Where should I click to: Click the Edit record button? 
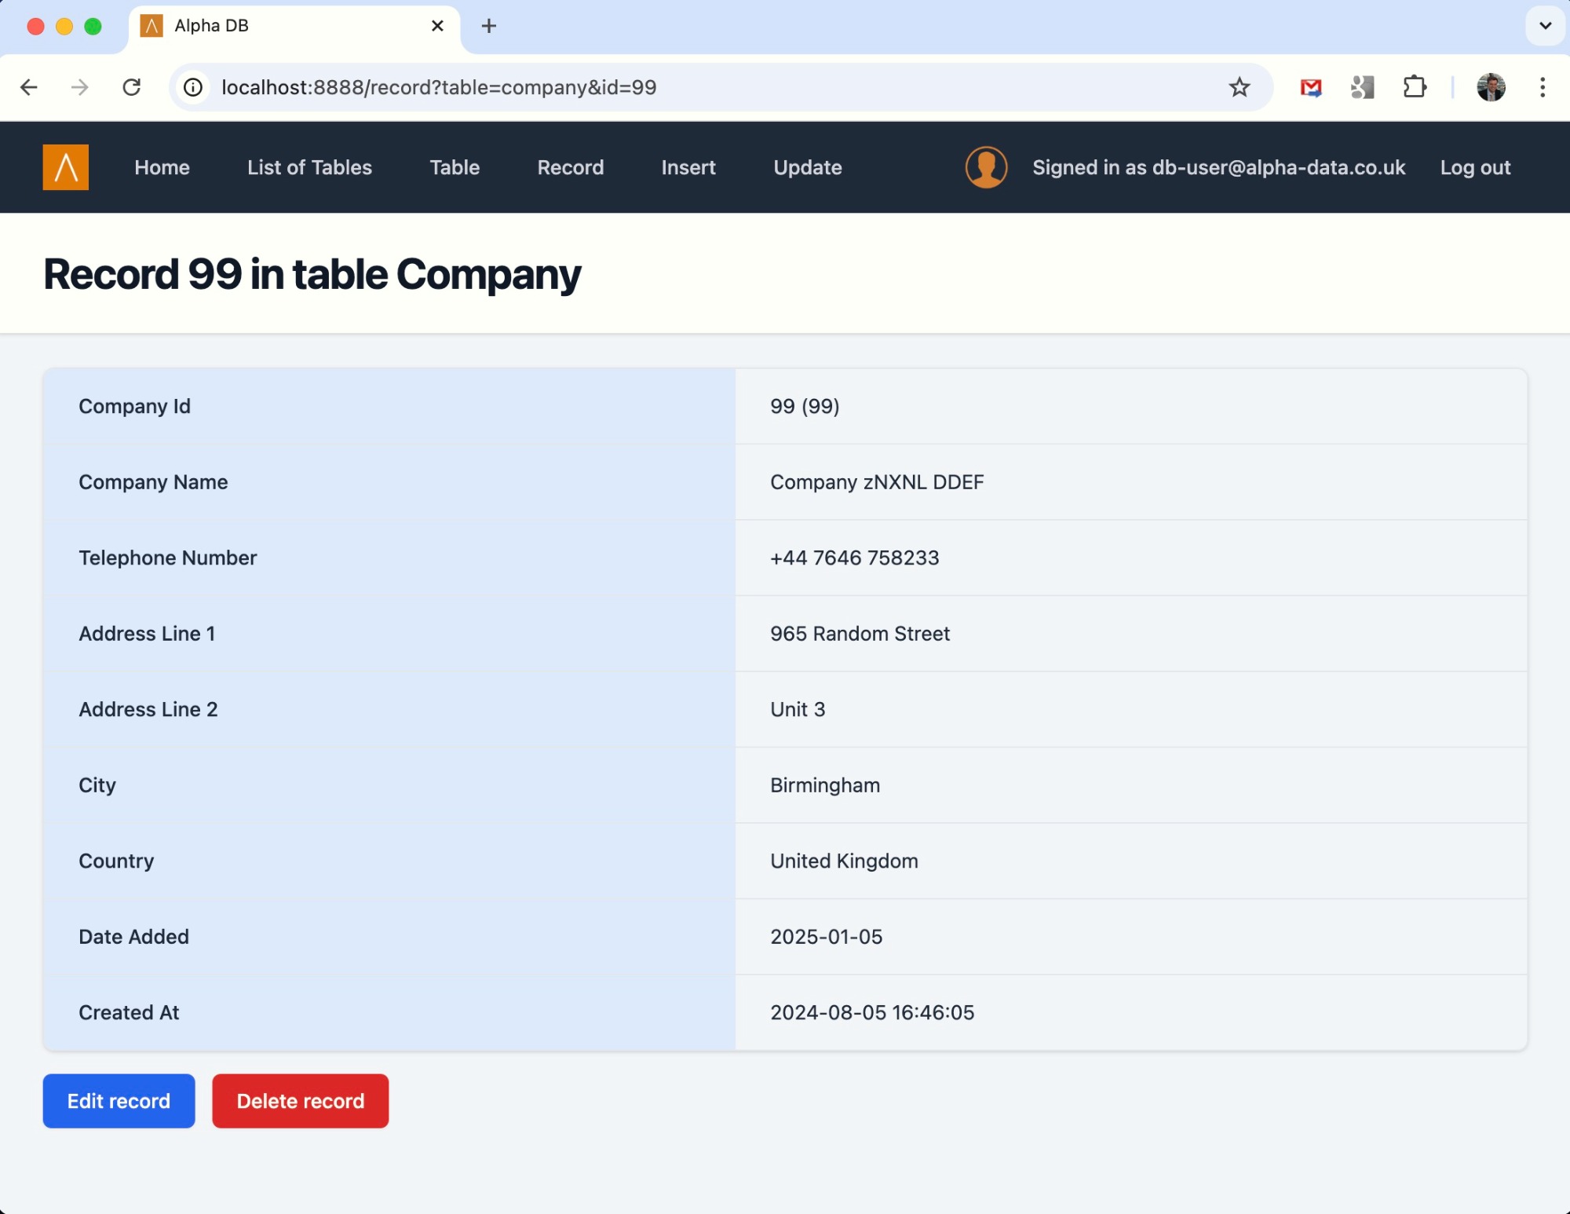coord(119,1101)
